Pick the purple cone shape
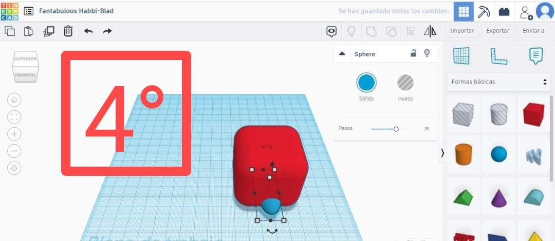Screen dimensions: 555x241 pos(498,198)
